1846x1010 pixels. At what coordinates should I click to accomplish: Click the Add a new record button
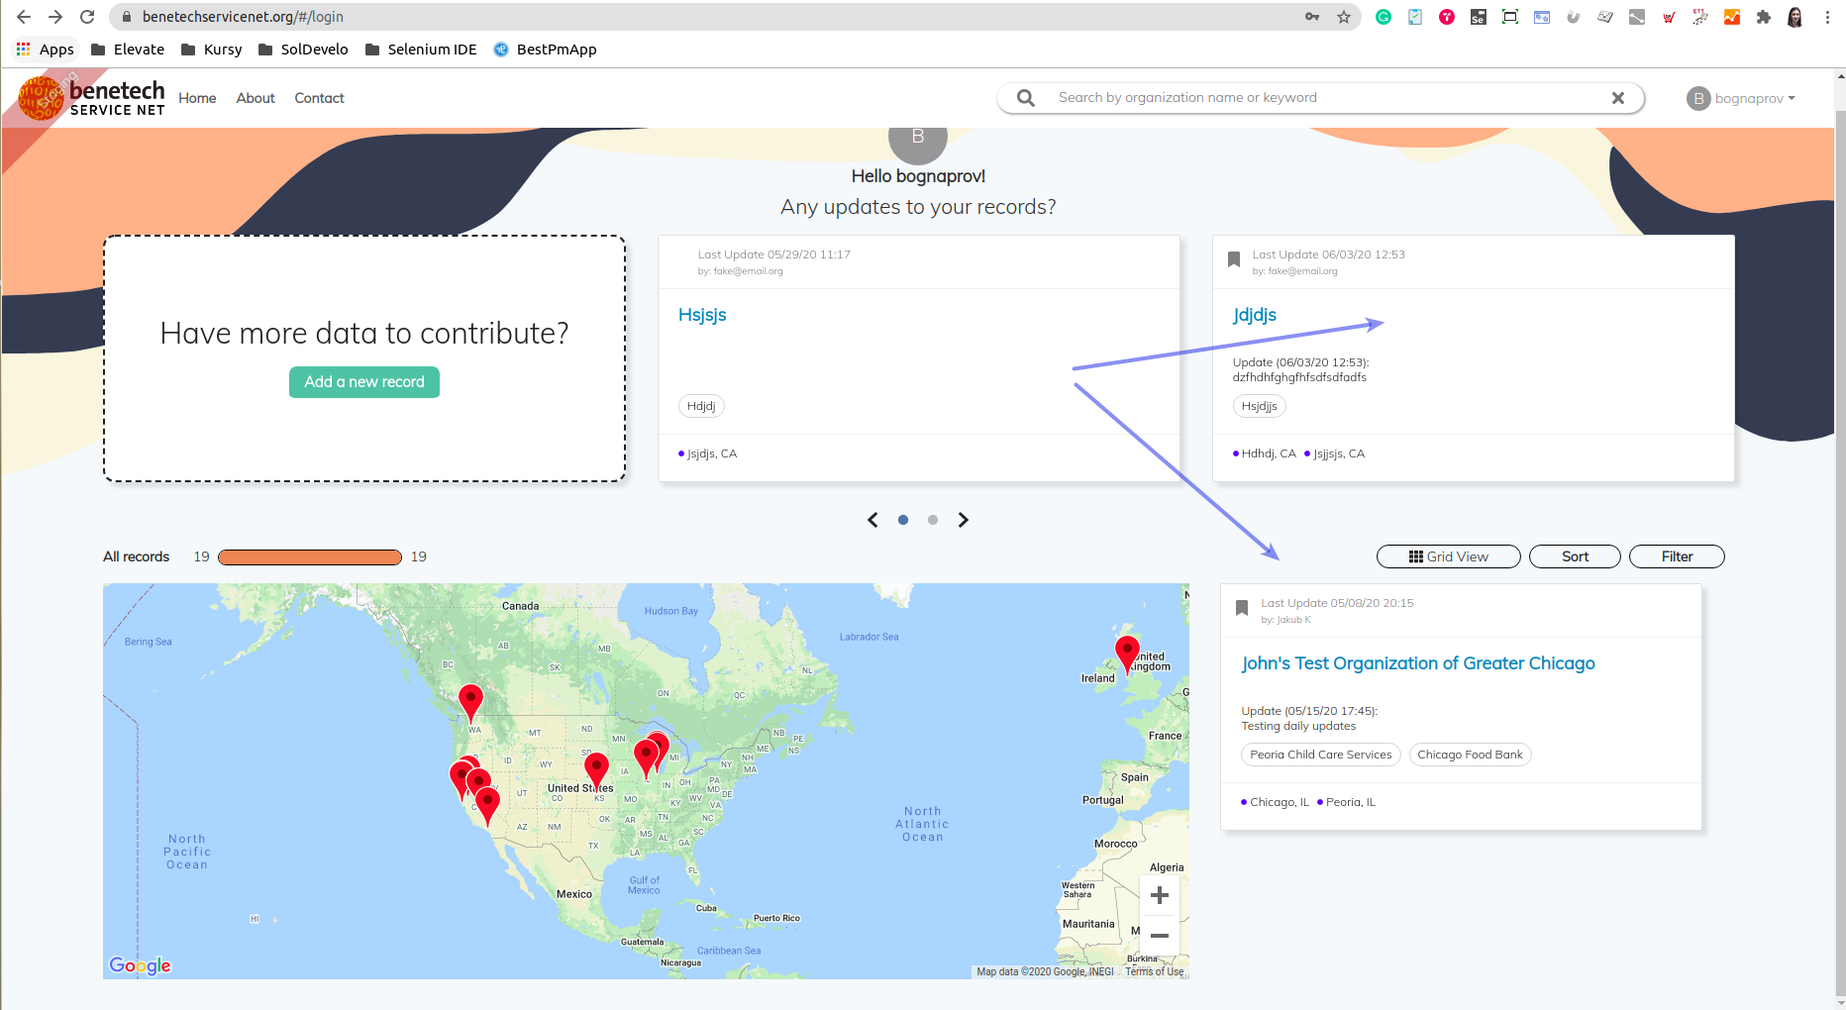[363, 382]
